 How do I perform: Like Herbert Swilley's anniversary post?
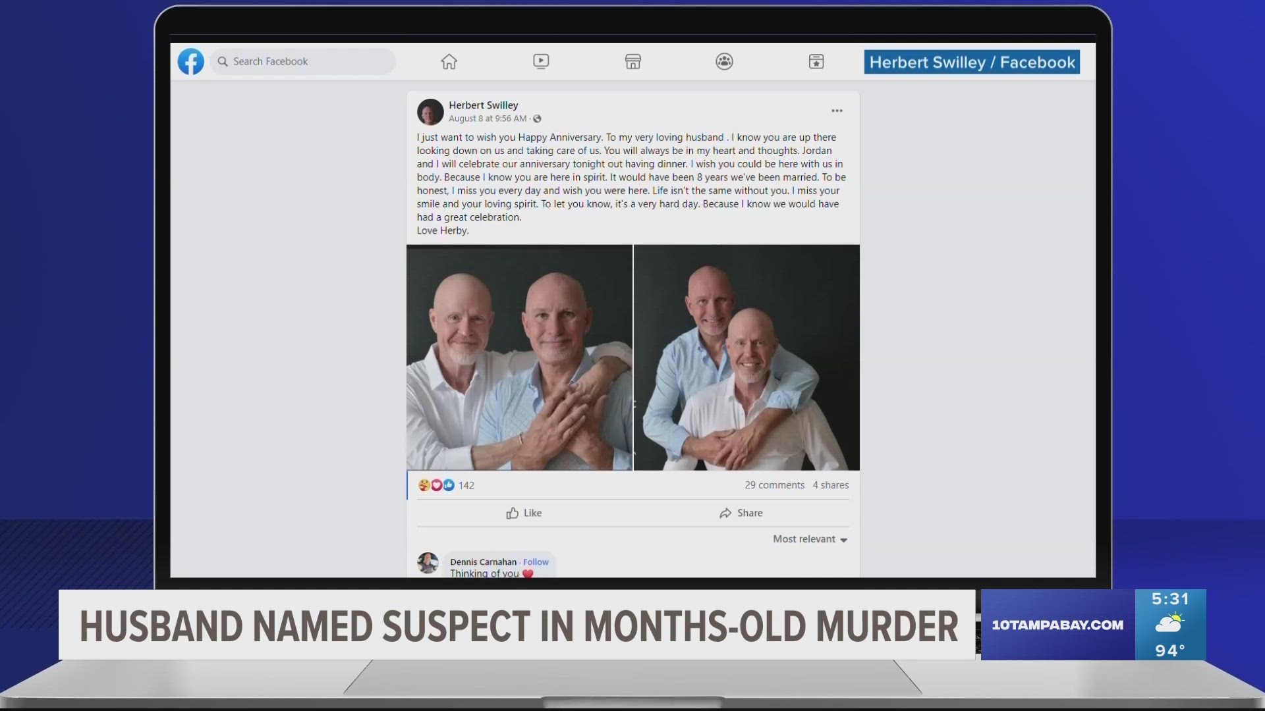coord(524,513)
